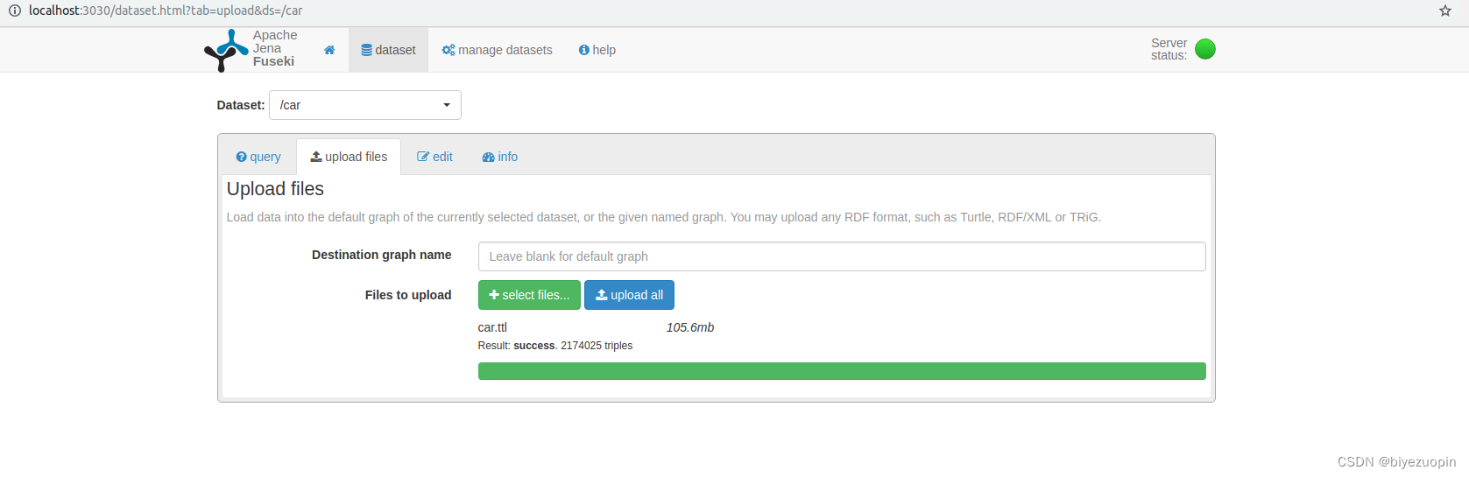Click the URL localhost:3030 address text
The width and height of the screenshot is (1469, 477).
[x=166, y=11]
